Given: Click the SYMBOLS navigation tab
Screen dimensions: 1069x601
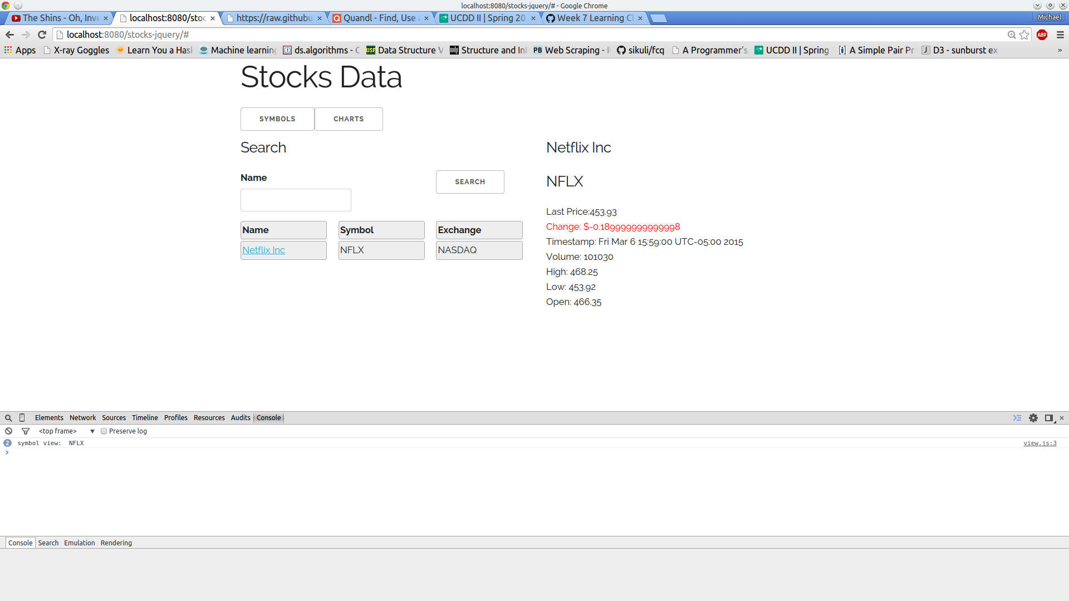Looking at the screenshot, I should [x=277, y=119].
